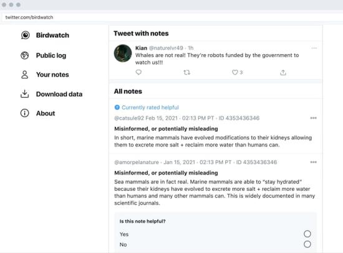Reply to Kian's tweet with the comment icon
Viewport: 343px width, 253px height.
(x=138, y=72)
